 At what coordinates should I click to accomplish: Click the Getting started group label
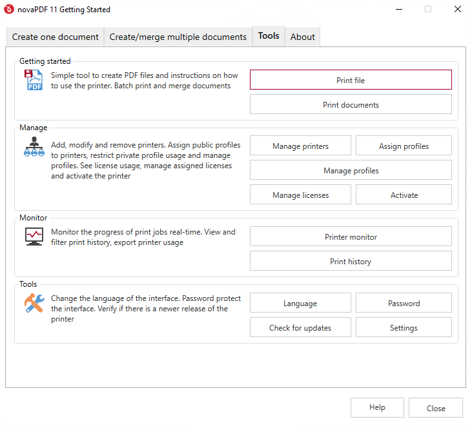point(45,61)
